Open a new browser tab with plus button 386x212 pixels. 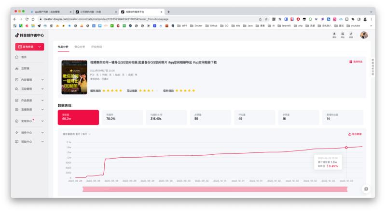[168, 12]
